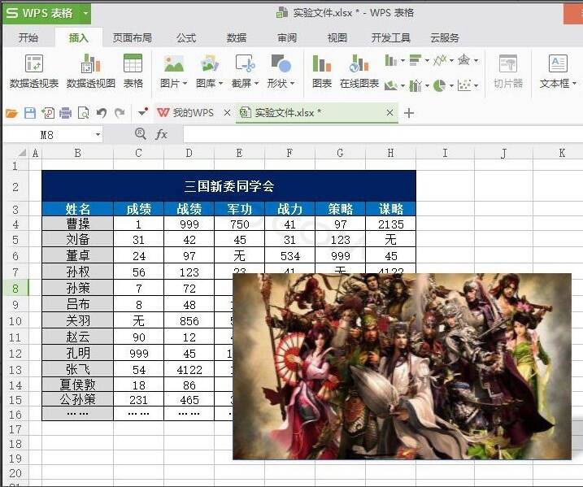
Task: Click the area chart type icon
Action: [x=391, y=85]
